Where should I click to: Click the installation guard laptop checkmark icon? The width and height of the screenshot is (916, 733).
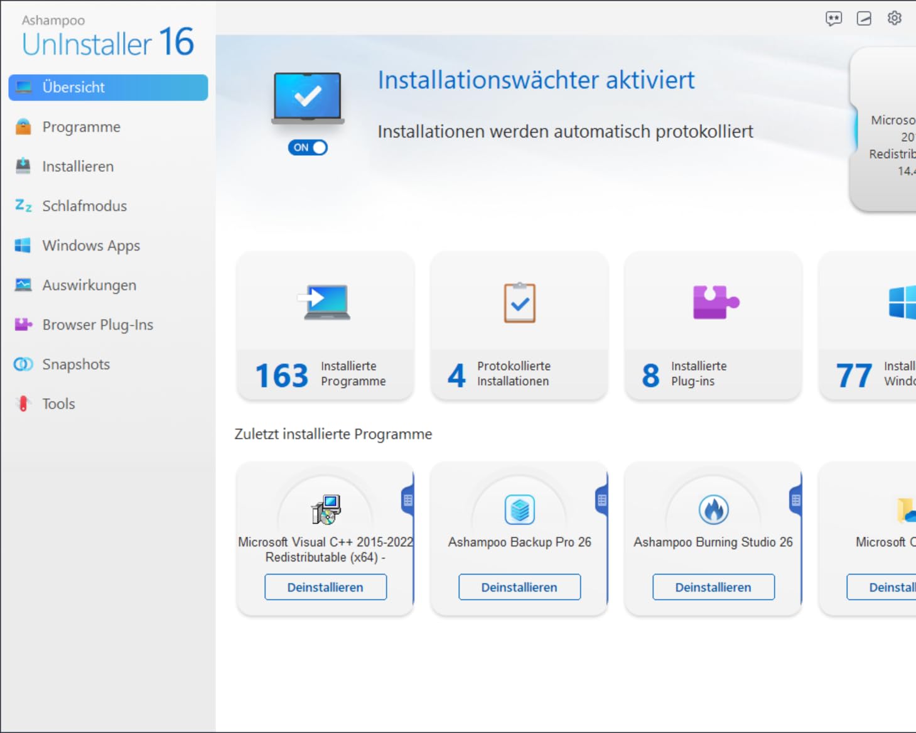click(x=308, y=98)
